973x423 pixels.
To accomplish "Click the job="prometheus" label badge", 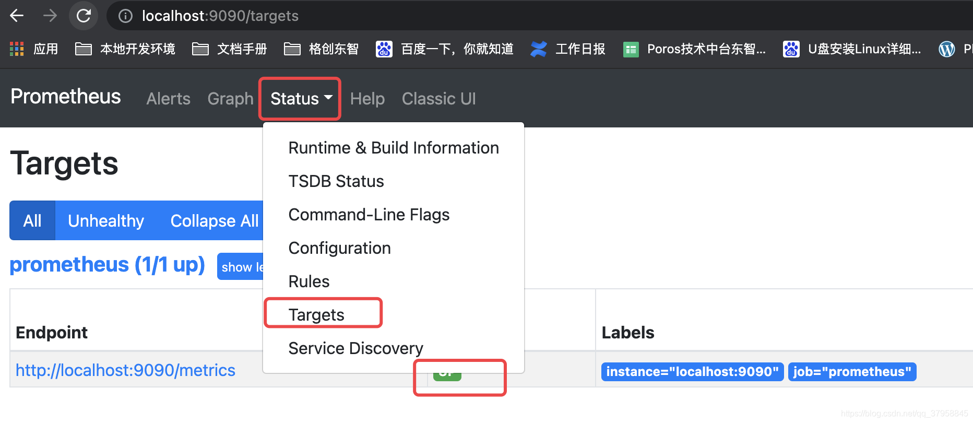I will (x=852, y=372).
